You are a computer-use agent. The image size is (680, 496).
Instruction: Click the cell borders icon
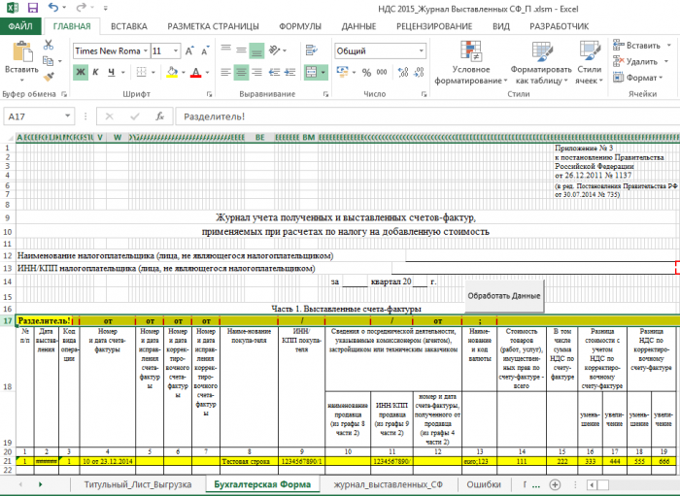[x=142, y=72]
